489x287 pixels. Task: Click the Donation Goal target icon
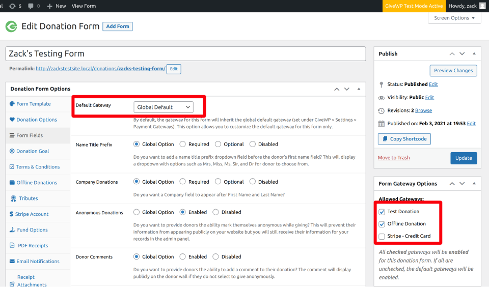tap(12, 151)
